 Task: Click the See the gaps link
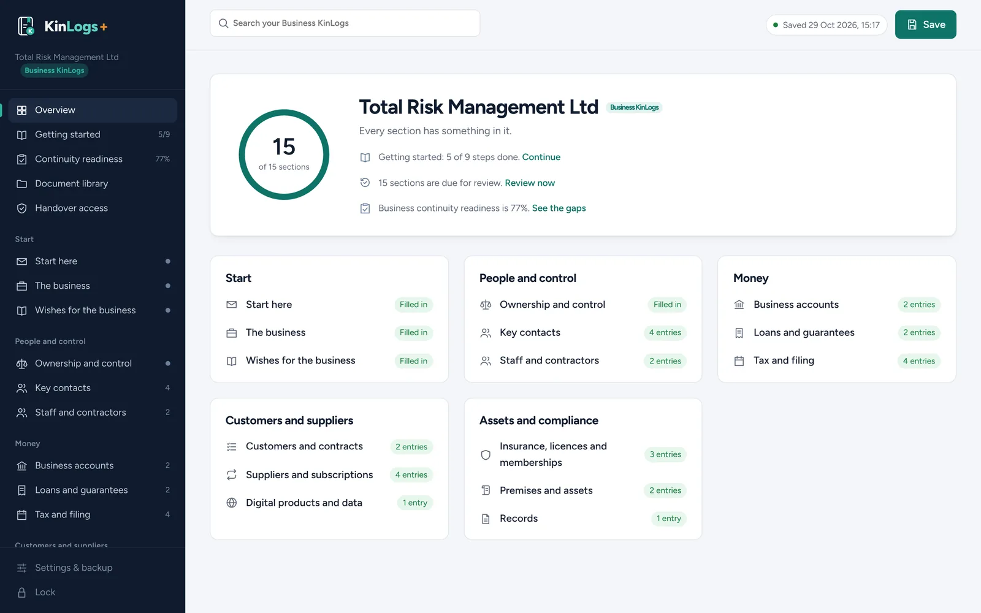point(559,208)
